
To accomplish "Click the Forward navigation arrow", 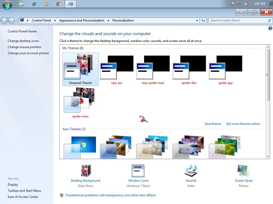I will (x=11, y=20).
